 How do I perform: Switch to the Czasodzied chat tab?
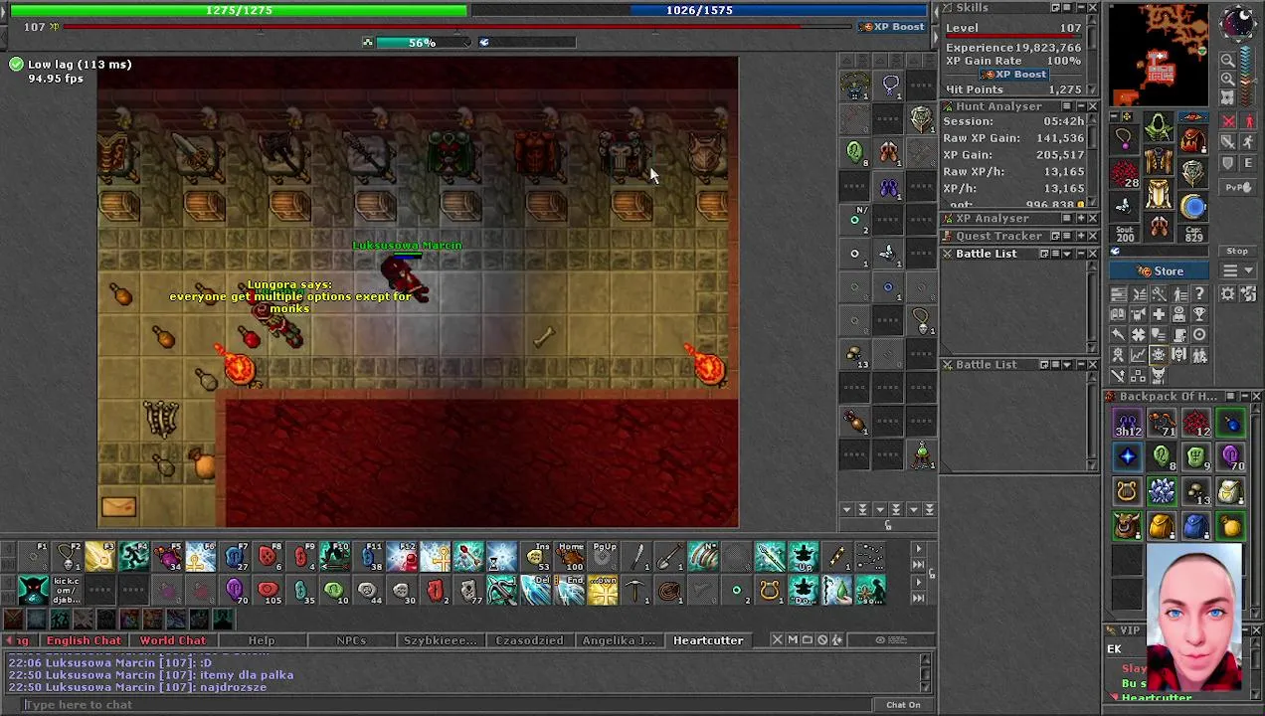pyautogui.click(x=529, y=640)
